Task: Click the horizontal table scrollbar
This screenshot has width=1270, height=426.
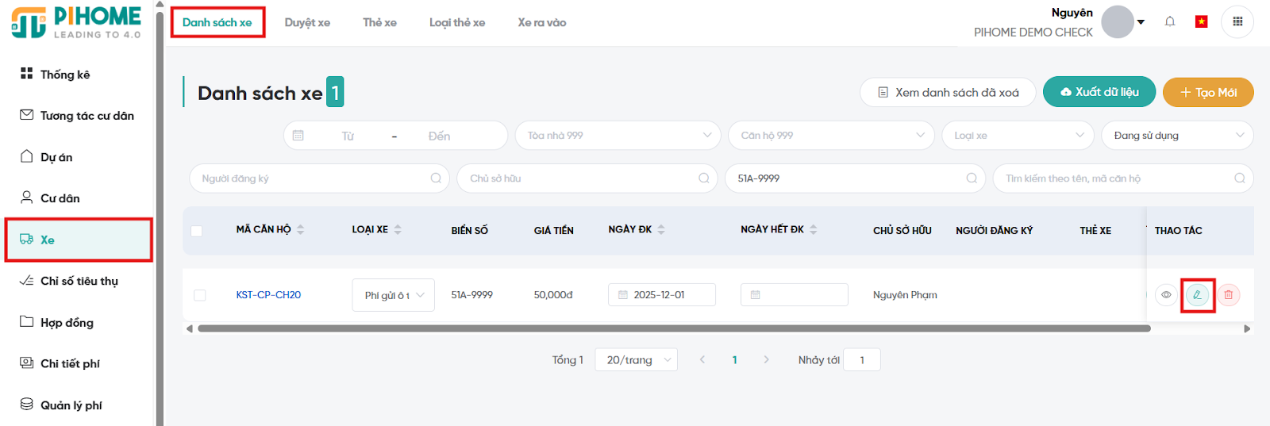Action: 673,328
